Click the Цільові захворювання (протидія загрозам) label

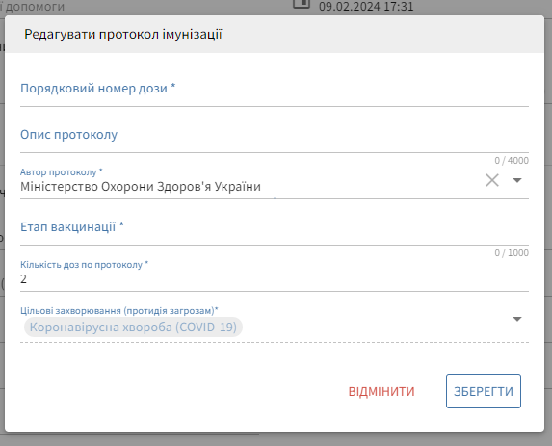119,311
